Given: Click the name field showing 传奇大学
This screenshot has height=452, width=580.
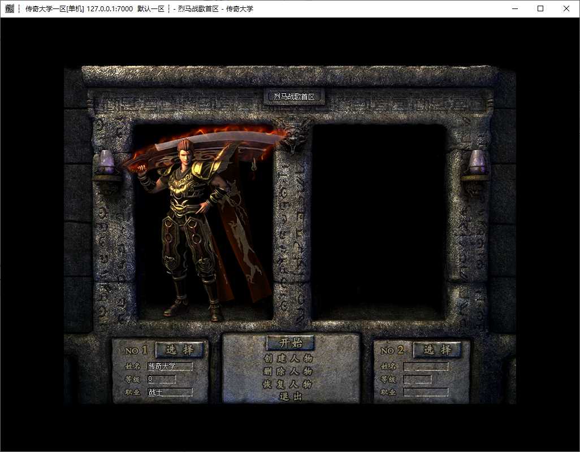Looking at the screenshot, I should point(170,366).
